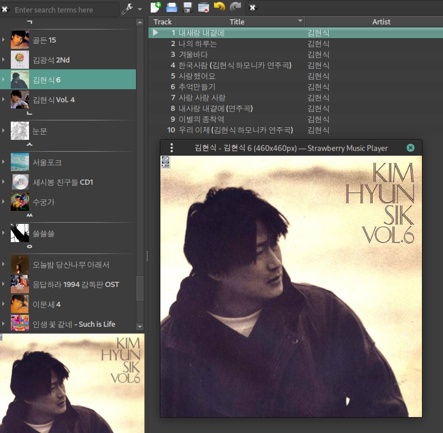Viewport: 443px width, 433px height.
Task: Expand the 눈문 album
Action: point(3,130)
